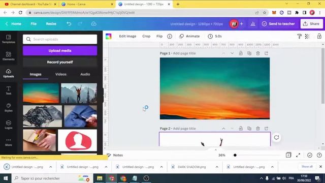Enter fullscreen presentation mode
Image resolution: width=325 pixels, height=183 pixels.
298,155
